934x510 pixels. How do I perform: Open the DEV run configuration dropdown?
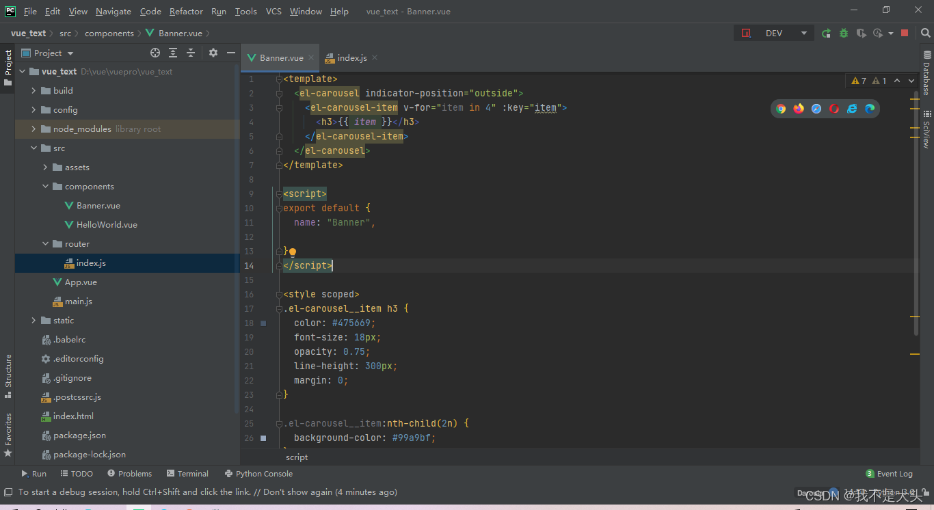coord(803,32)
